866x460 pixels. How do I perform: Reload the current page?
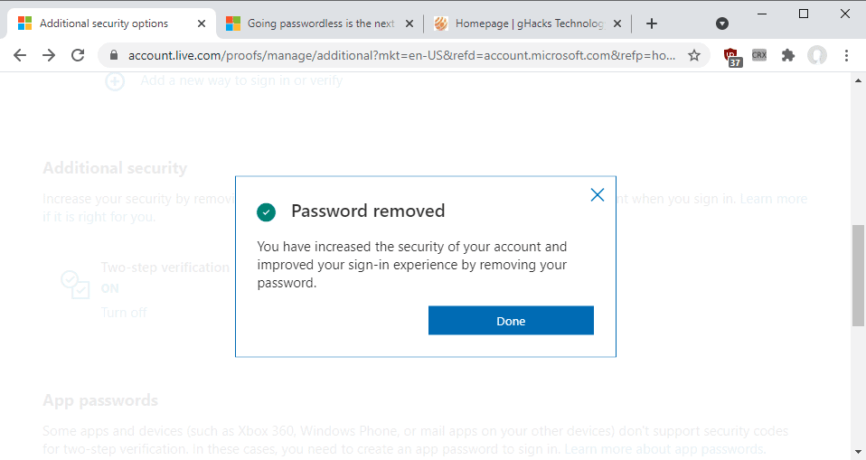click(x=79, y=55)
